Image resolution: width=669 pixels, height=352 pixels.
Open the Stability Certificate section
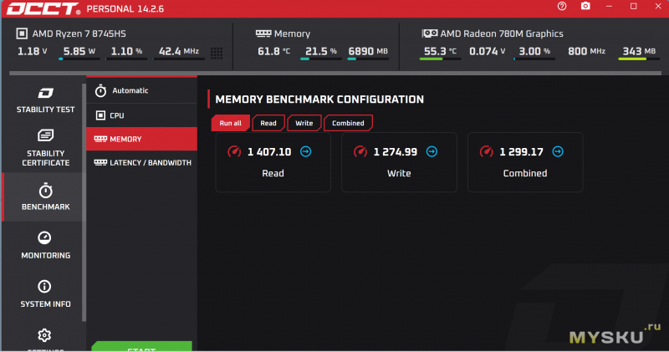click(x=46, y=148)
